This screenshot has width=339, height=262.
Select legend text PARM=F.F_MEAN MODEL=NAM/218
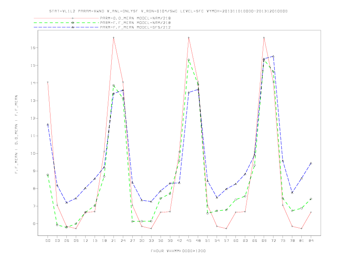click(135, 23)
